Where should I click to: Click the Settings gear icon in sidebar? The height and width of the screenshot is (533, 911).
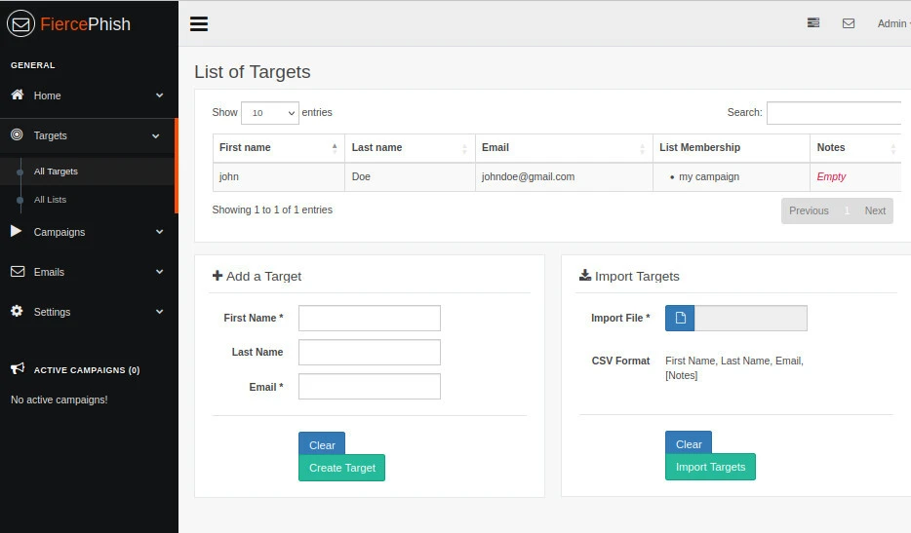17,312
